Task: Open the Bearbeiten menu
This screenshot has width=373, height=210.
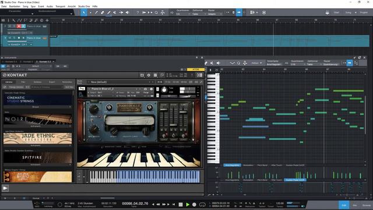Action: pyautogui.click(x=15, y=6)
